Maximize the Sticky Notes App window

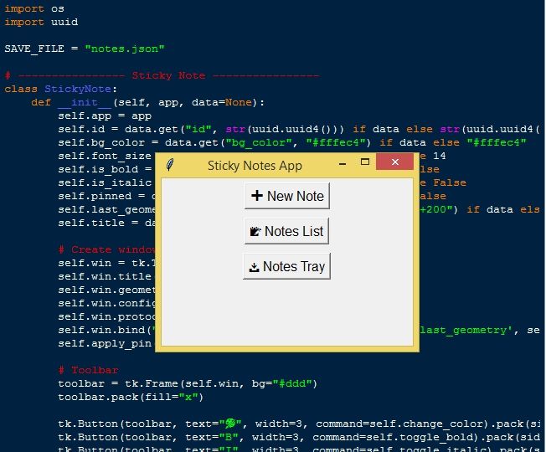[x=365, y=164]
